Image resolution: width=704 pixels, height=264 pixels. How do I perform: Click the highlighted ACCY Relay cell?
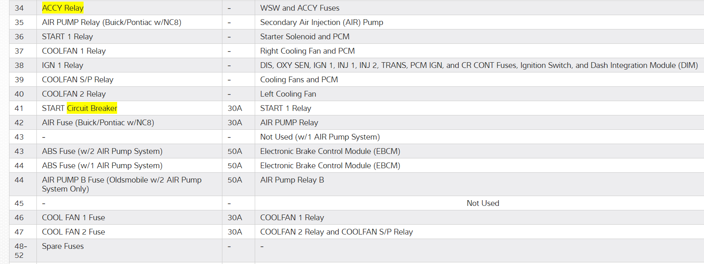(x=63, y=8)
